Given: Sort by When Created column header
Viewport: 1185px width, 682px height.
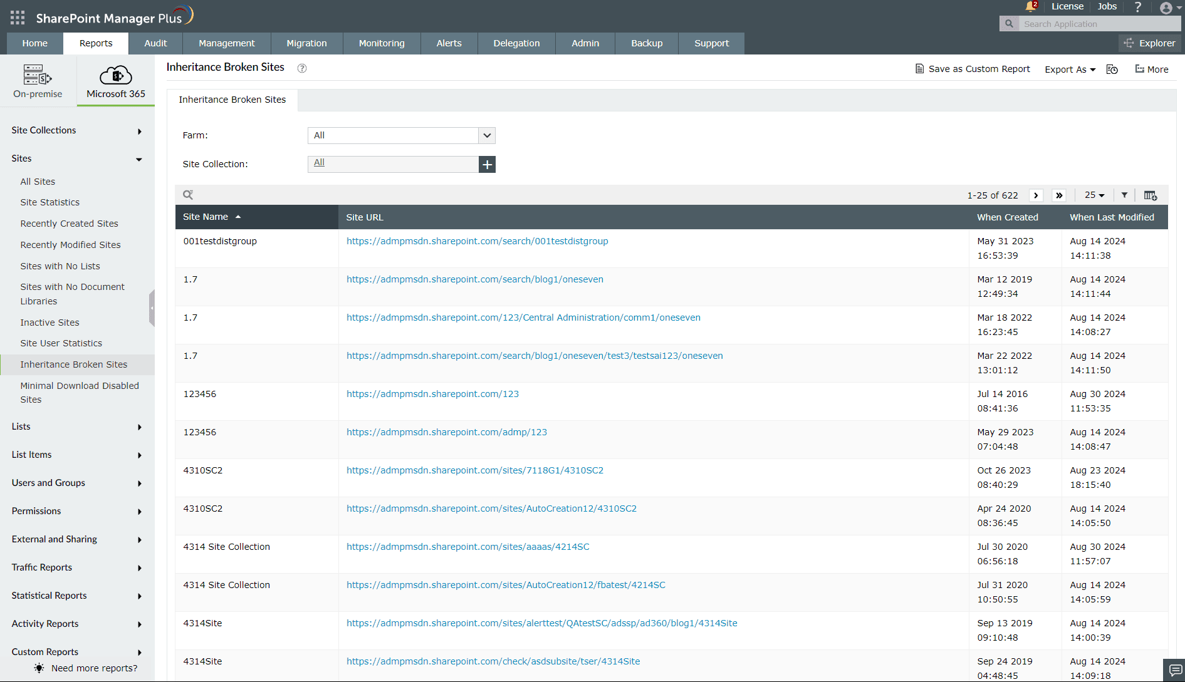Looking at the screenshot, I should 1008,217.
